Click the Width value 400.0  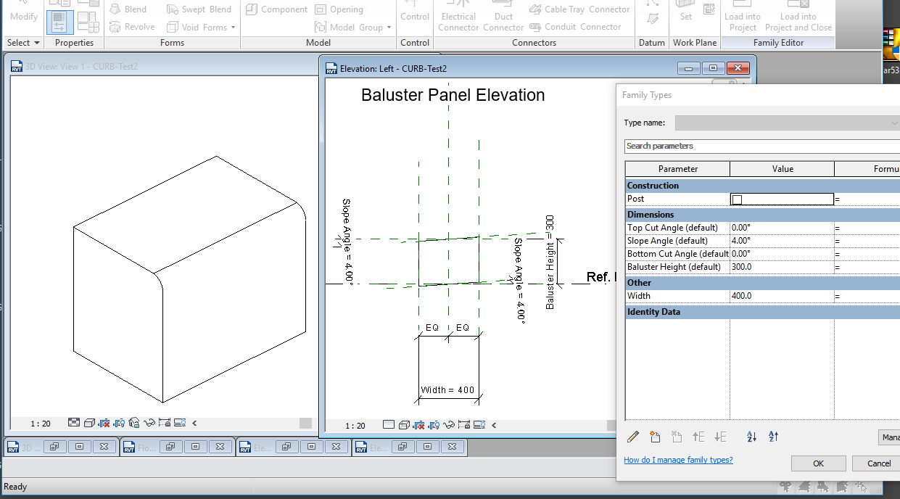pyautogui.click(x=782, y=296)
